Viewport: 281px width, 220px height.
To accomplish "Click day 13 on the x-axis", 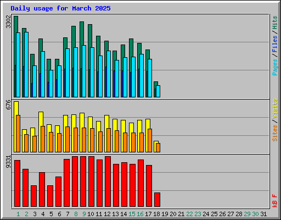I will click(x=115, y=214).
